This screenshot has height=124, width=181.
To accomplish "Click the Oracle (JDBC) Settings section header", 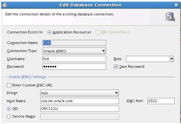I will (27, 77).
